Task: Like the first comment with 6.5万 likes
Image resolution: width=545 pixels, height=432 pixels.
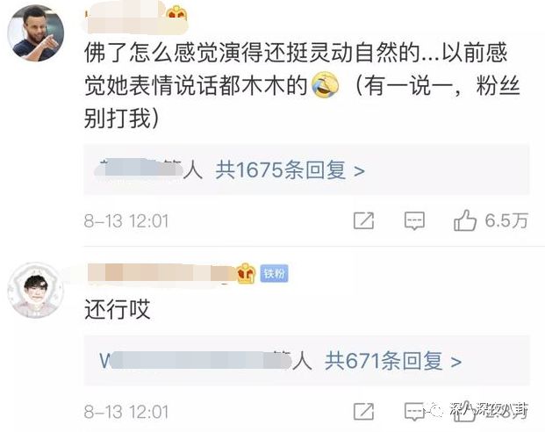Action: [465, 220]
